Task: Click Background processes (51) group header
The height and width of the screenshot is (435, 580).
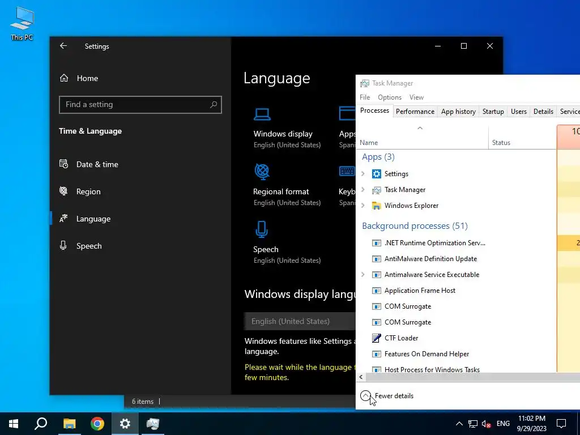Action: tap(415, 225)
